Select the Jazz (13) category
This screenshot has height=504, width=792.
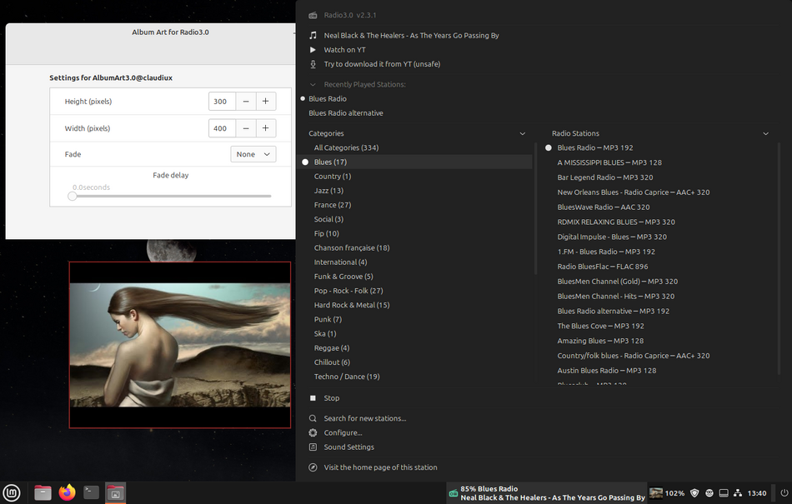pos(328,191)
